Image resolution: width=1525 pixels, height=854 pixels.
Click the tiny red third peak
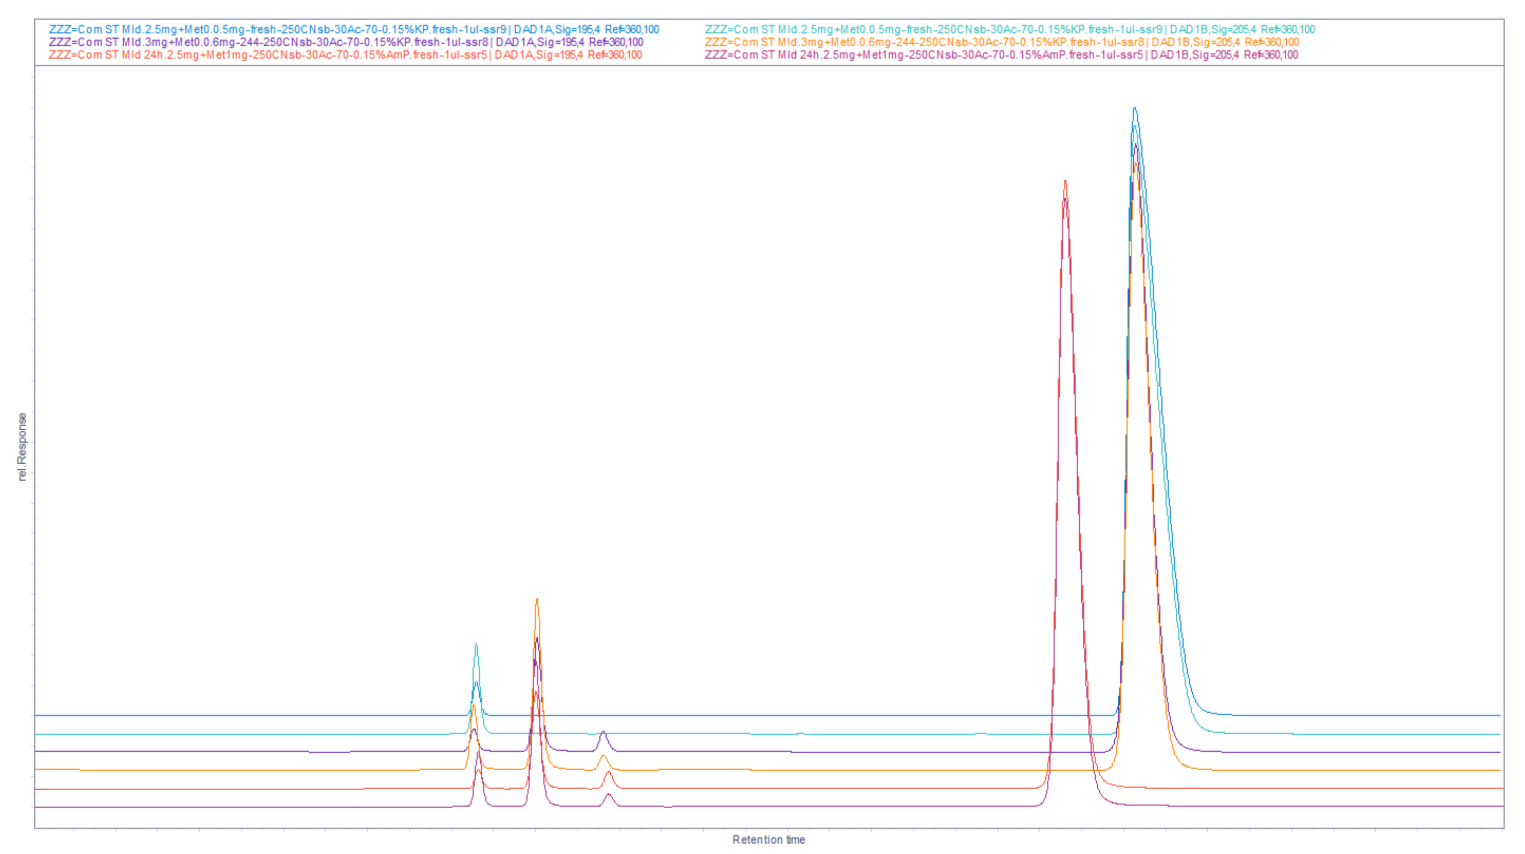609,772
